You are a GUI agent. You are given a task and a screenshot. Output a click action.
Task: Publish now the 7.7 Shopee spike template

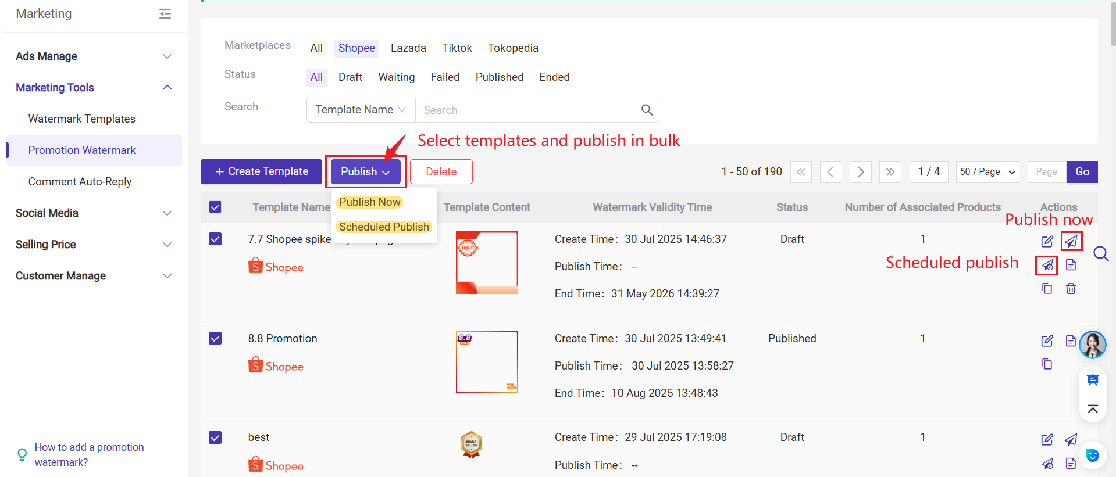tap(1071, 241)
